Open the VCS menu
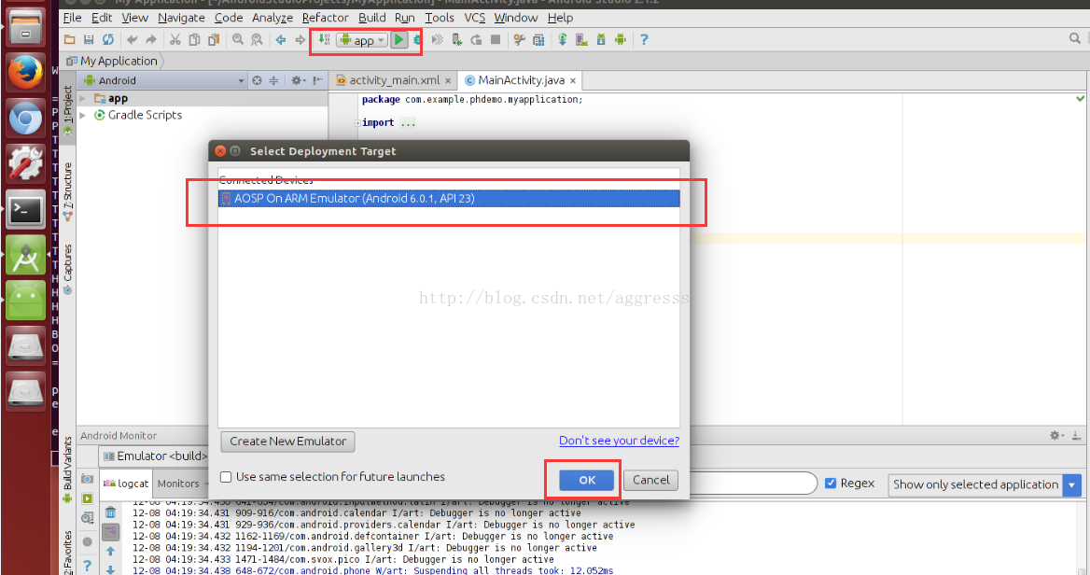 tap(475, 18)
